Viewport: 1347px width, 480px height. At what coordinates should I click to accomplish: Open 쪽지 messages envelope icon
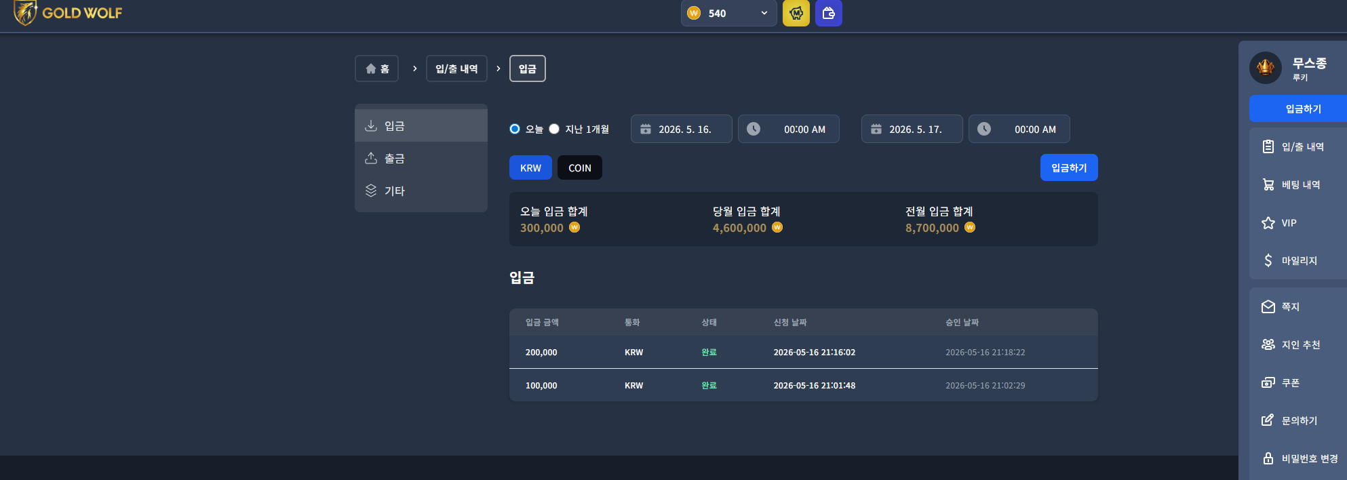click(x=1268, y=307)
